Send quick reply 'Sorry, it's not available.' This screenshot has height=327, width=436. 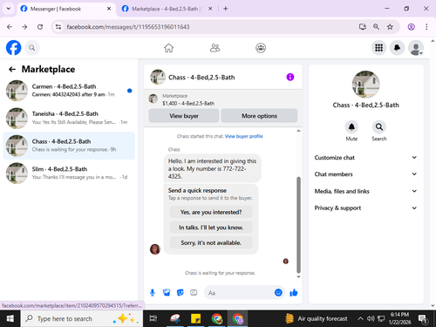(x=211, y=242)
